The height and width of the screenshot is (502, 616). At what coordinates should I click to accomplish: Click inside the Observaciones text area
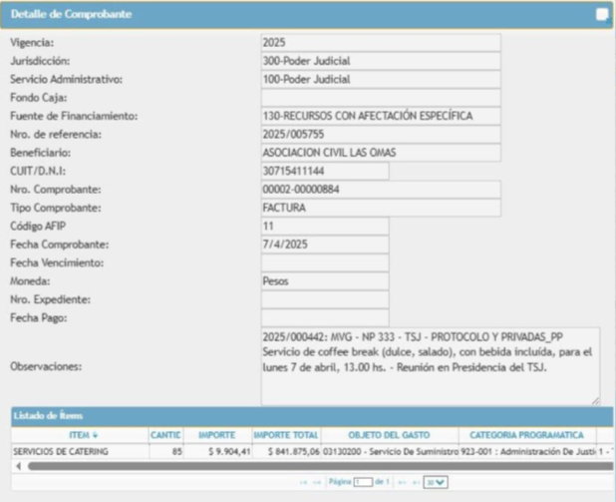click(x=431, y=366)
